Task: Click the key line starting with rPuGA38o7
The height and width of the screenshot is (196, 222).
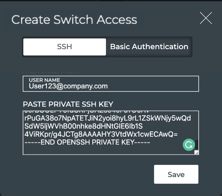Action: click(x=107, y=118)
